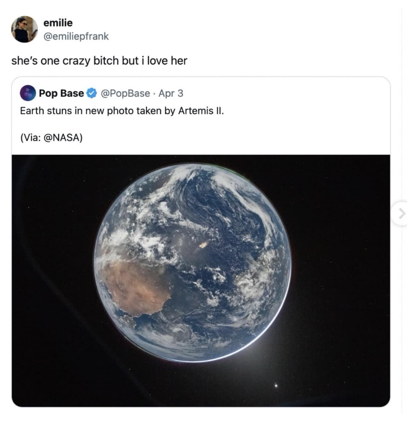Click emilie's profile avatar picture

(x=24, y=29)
